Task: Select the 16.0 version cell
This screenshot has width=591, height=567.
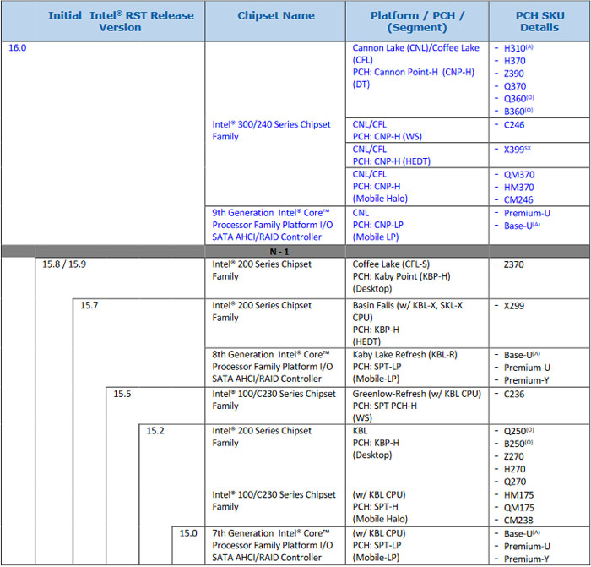Action: coord(18,48)
